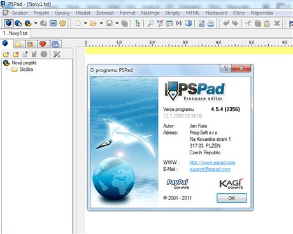Open the Zobrazit menu
Viewport: 293px width, 234px height.
(x=105, y=13)
